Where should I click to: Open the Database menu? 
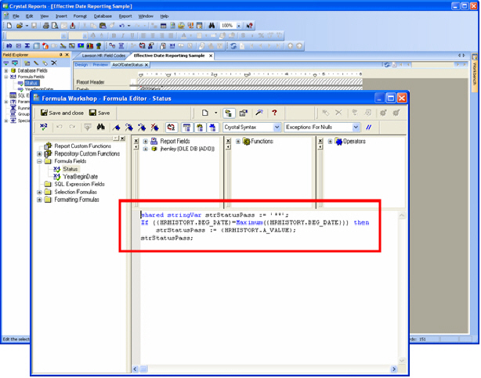(x=103, y=16)
